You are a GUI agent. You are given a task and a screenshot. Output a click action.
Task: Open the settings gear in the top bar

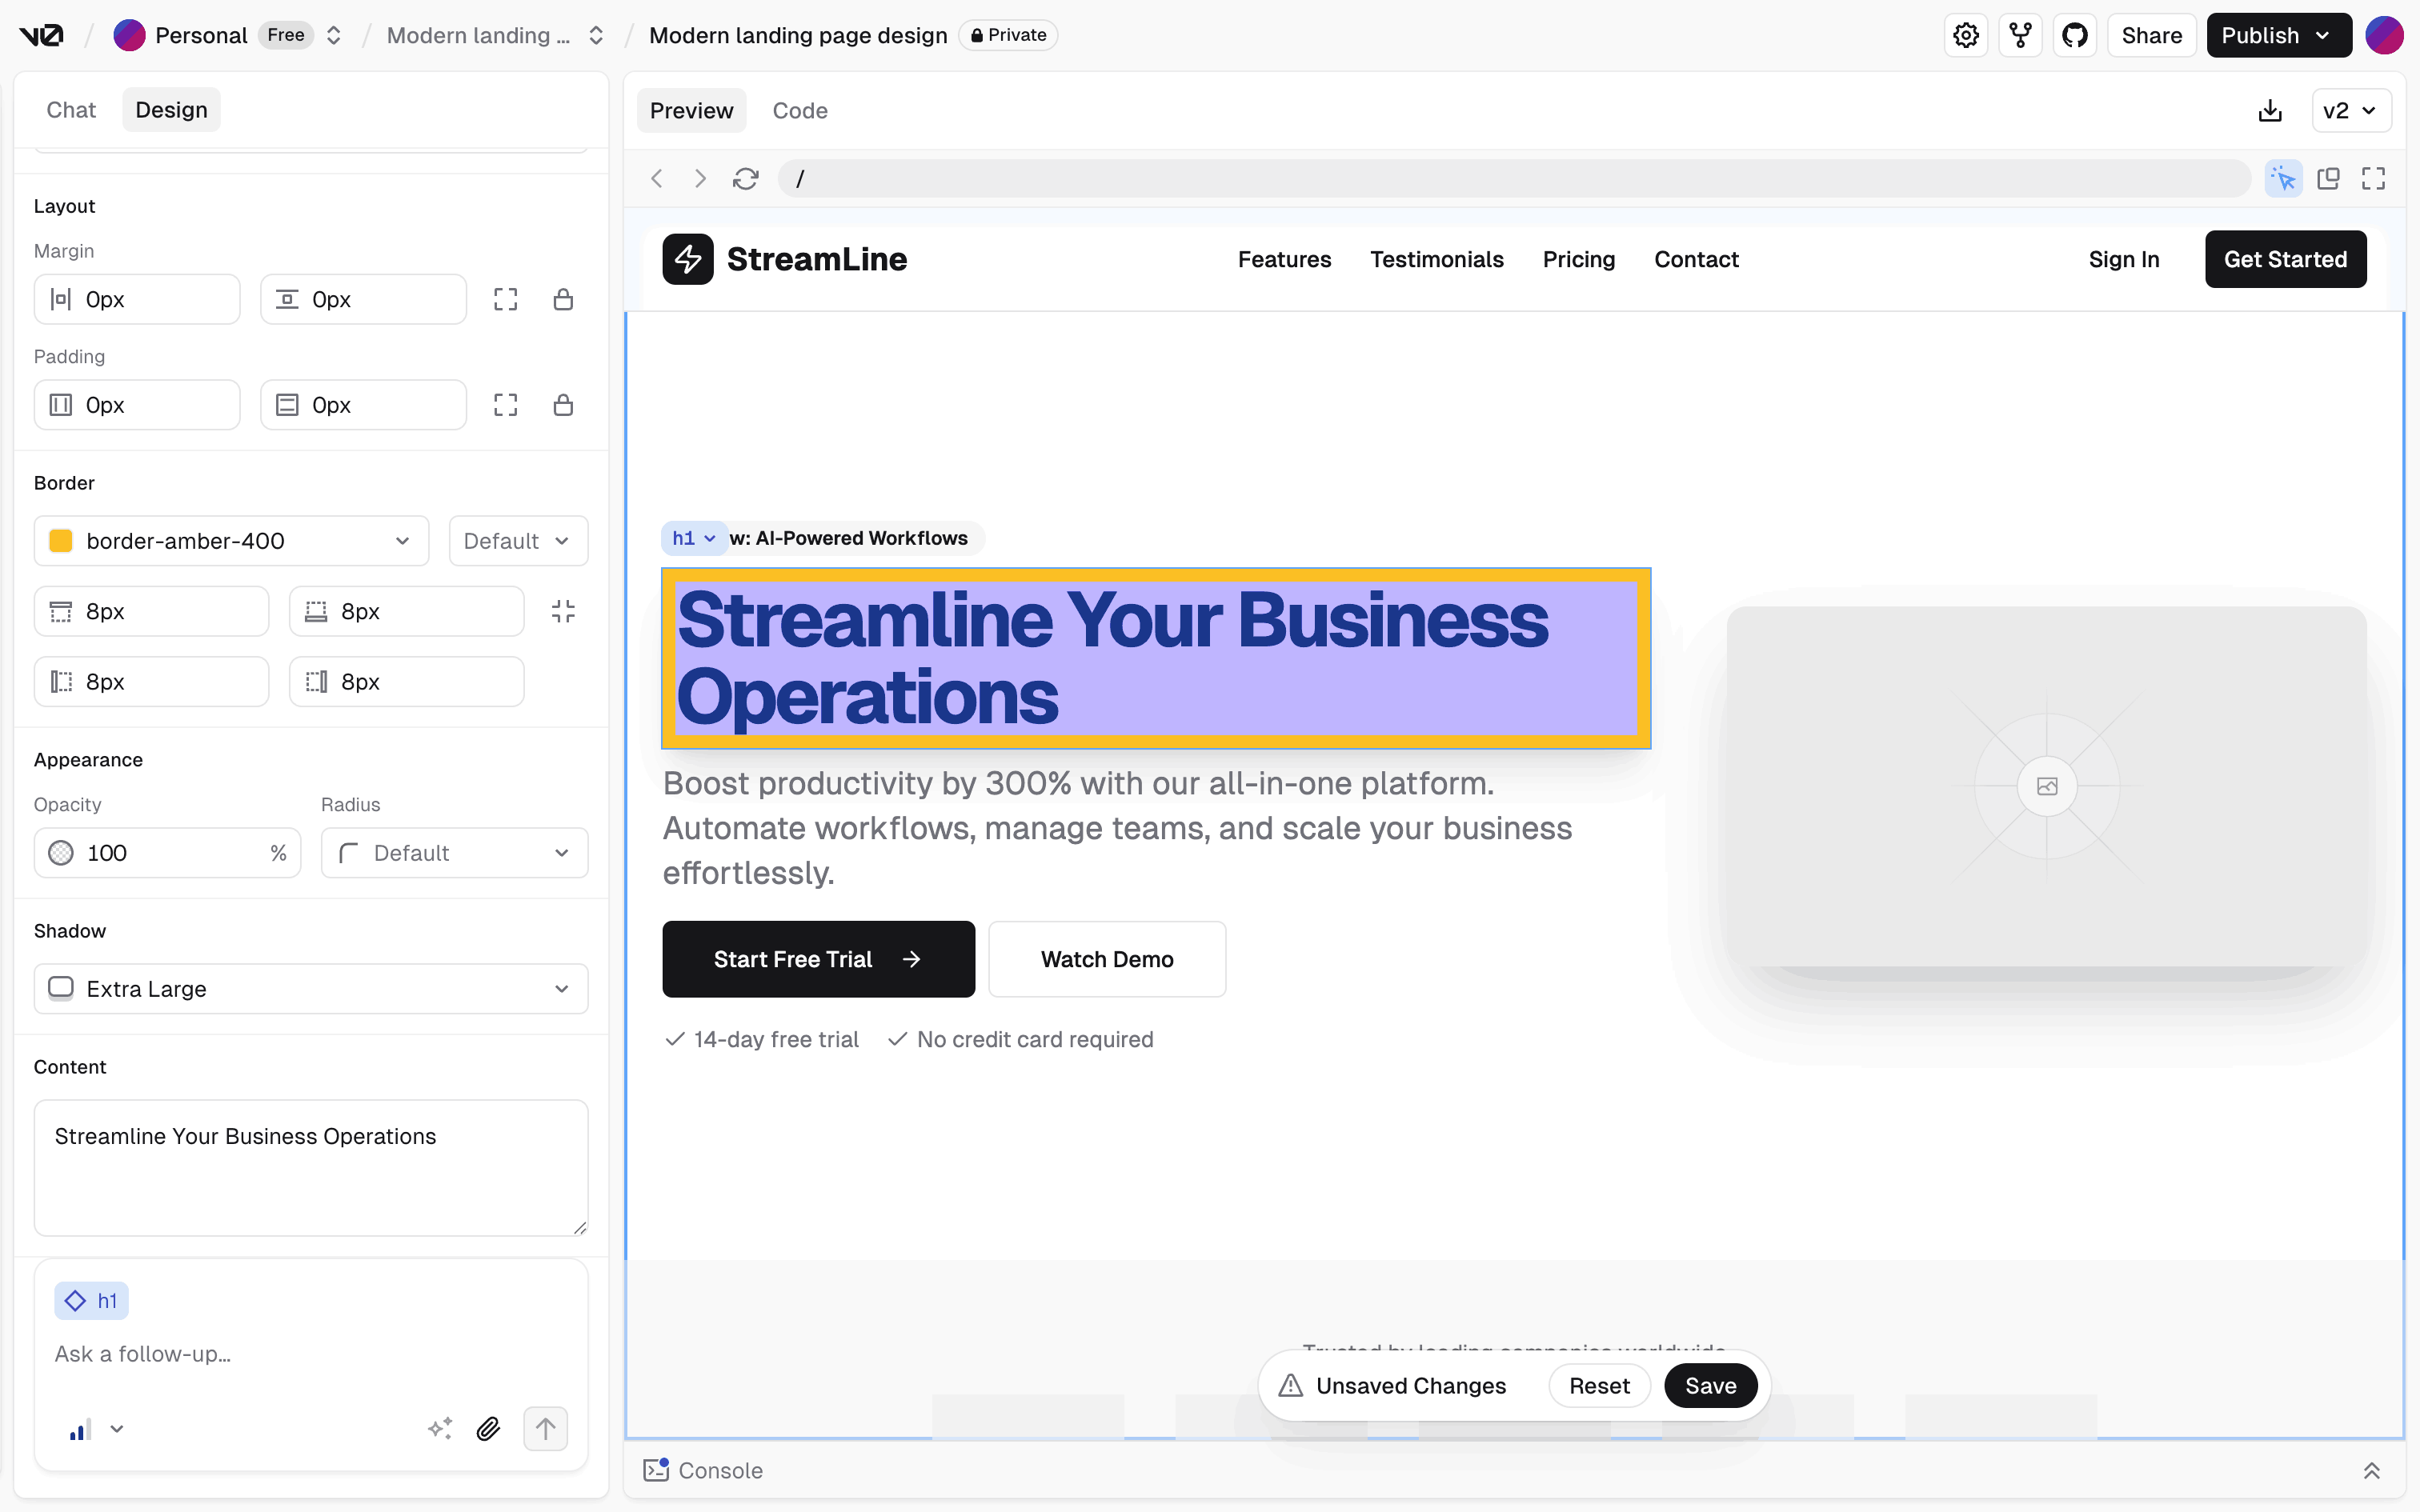[x=1966, y=36]
